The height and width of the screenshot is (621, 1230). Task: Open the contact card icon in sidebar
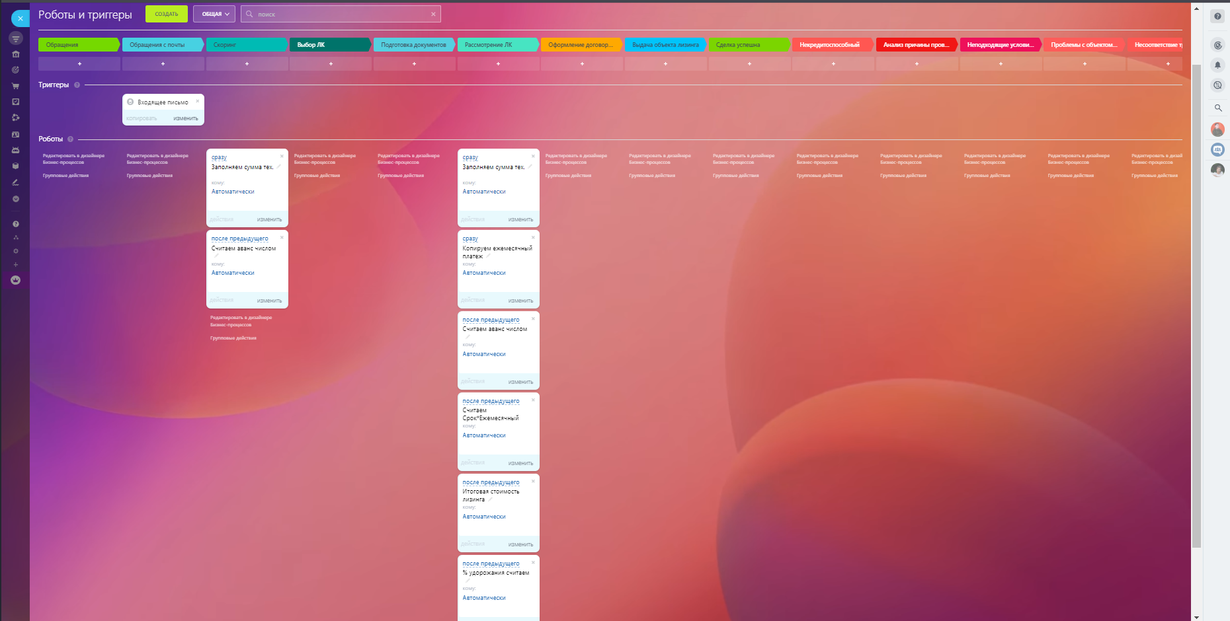click(x=16, y=134)
